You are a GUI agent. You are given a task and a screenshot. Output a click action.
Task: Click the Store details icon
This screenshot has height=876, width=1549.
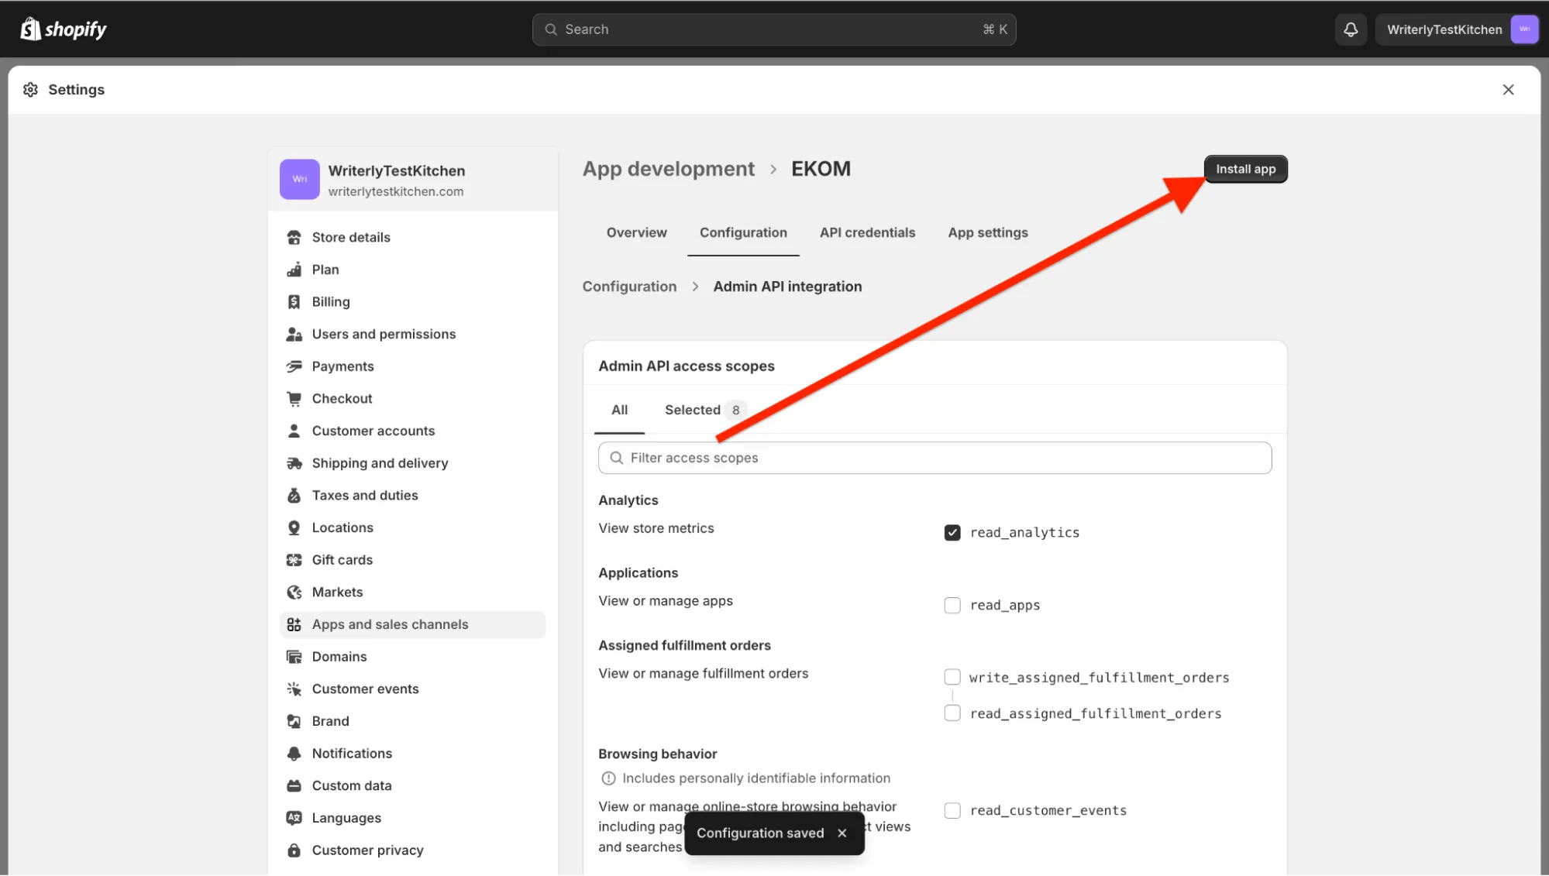[x=294, y=237]
